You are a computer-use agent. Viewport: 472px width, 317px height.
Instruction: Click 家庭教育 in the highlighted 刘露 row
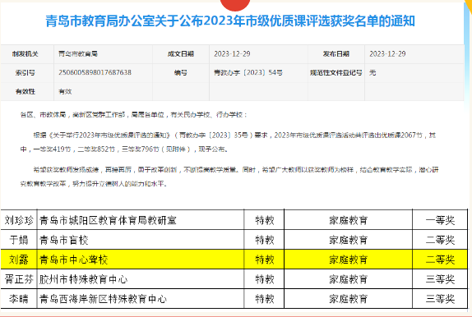pyautogui.click(x=349, y=260)
